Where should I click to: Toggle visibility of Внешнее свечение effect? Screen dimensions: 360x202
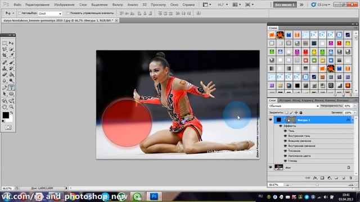[x=285, y=141]
